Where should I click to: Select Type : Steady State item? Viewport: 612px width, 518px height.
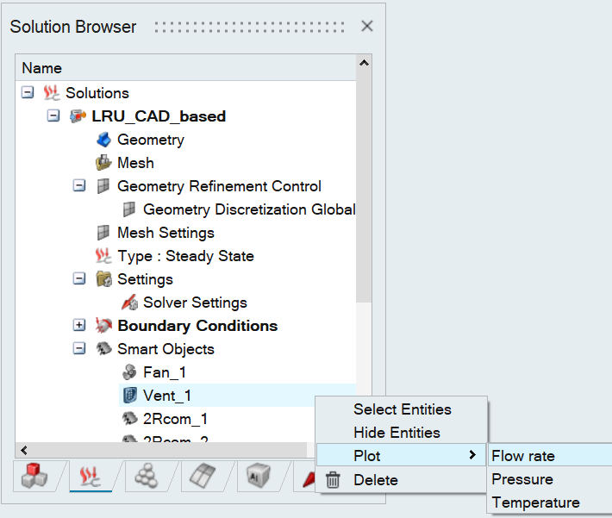pos(185,256)
